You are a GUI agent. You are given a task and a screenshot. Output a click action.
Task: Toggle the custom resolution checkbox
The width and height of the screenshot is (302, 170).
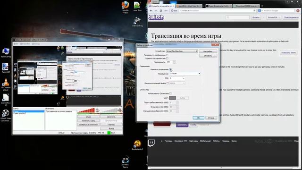coord(170,69)
